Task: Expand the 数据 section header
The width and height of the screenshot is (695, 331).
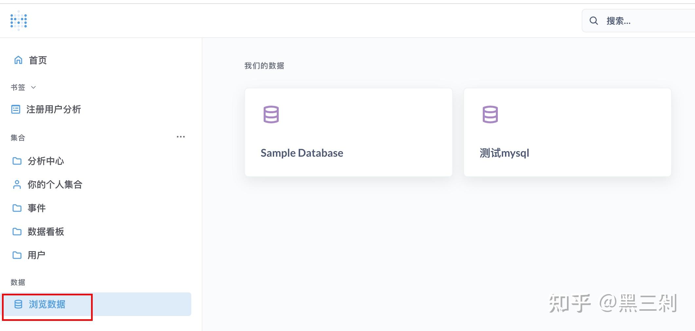Action: click(18, 282)
